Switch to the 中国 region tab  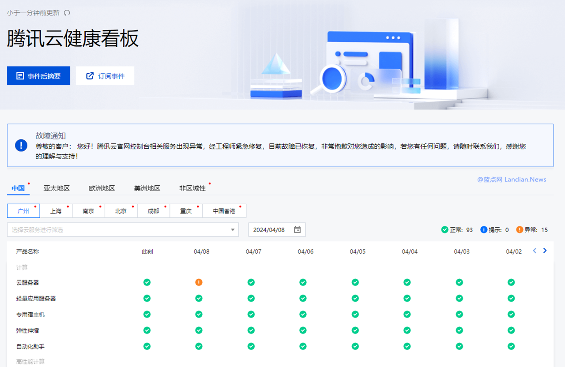pyautogui.click(x=18, y=188)
